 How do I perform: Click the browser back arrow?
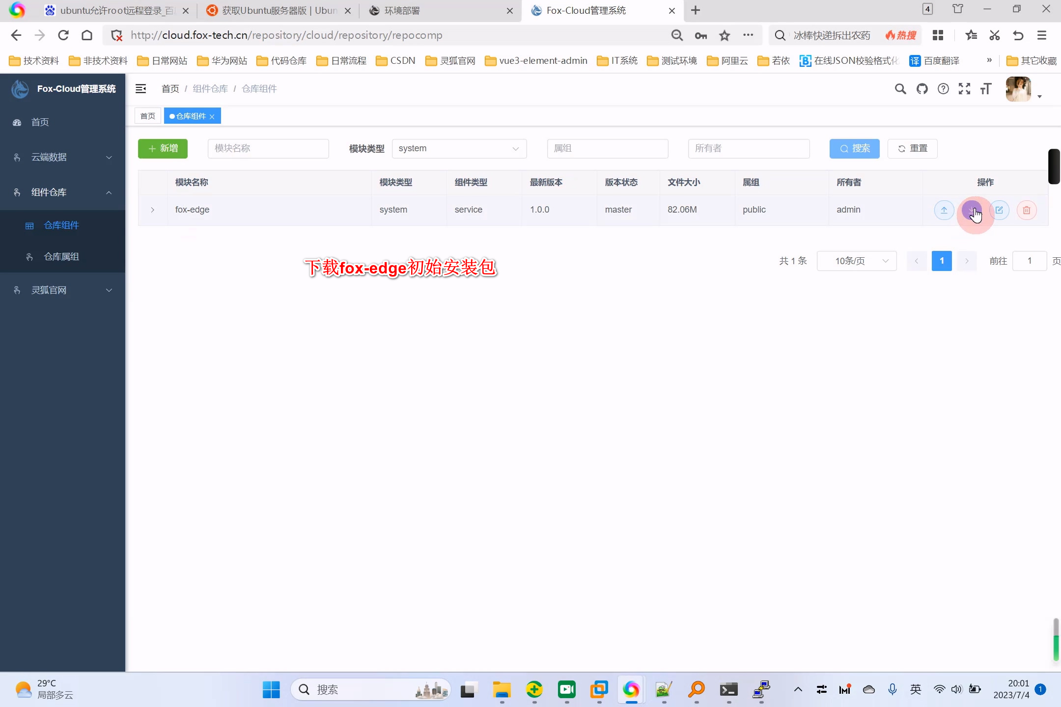(x=16, y=35)
